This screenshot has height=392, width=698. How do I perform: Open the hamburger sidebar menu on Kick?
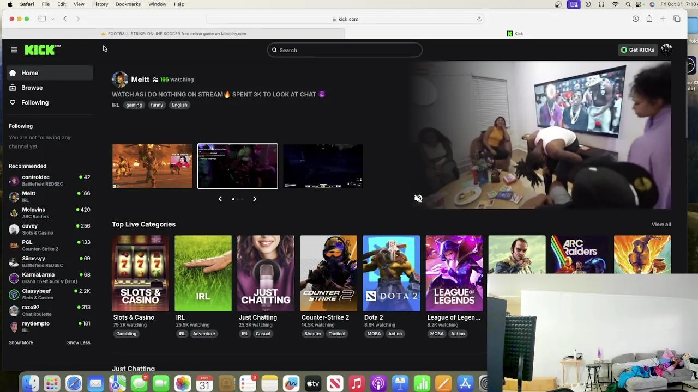[x=14, y=50]
